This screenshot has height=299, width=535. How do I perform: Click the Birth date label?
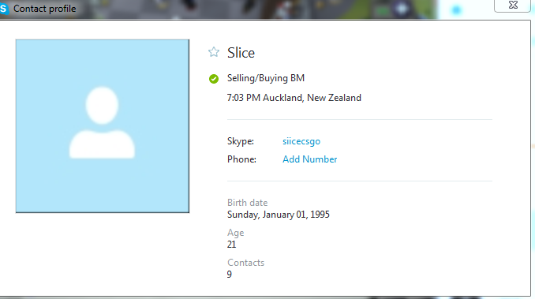(x=247, y=203)
